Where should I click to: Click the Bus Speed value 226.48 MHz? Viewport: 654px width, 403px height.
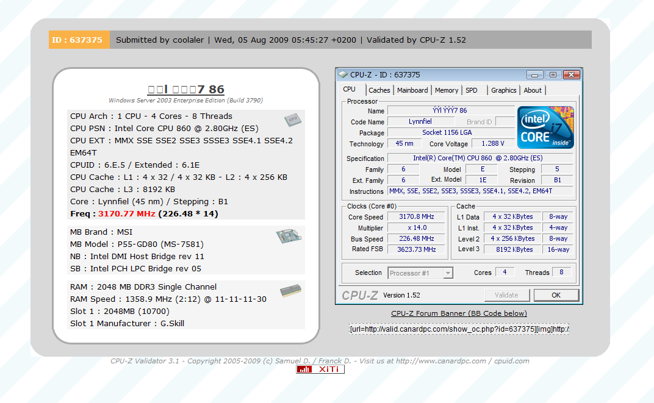(x=416, y=238)
